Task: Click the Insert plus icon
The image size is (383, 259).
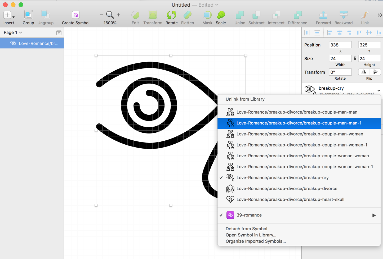Action: (7, 15)
